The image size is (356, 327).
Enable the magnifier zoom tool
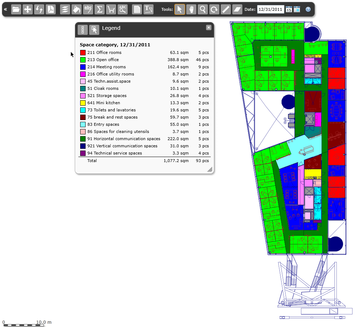203,9
